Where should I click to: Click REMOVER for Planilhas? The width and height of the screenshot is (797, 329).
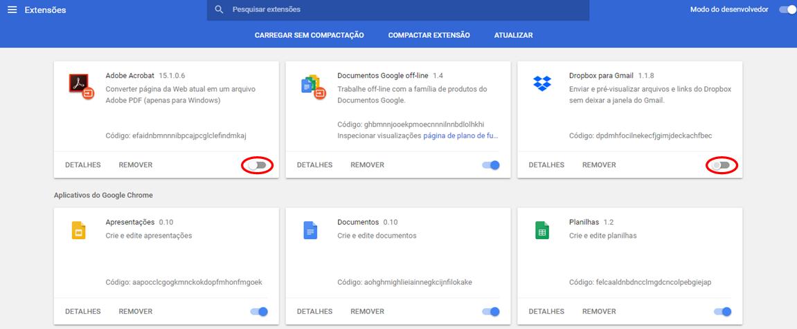(x=599, y=312)
